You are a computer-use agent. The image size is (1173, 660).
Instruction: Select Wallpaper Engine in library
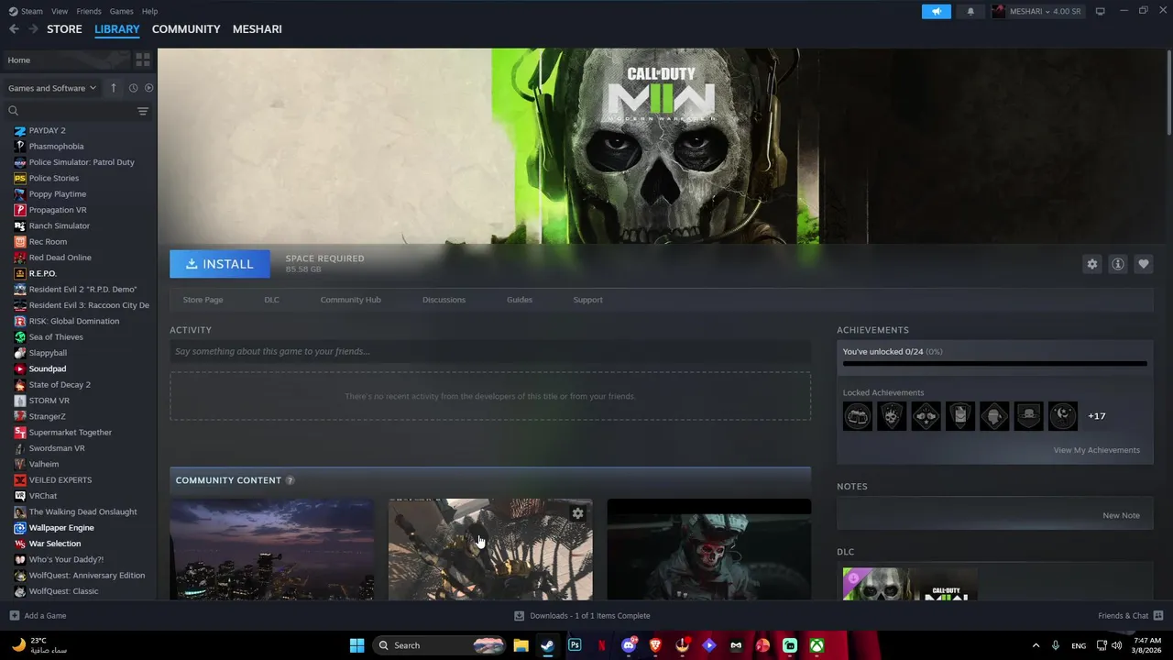point(61,528)
